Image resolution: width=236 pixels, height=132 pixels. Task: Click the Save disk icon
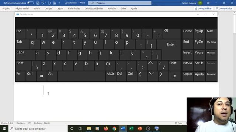pos(38,3)
